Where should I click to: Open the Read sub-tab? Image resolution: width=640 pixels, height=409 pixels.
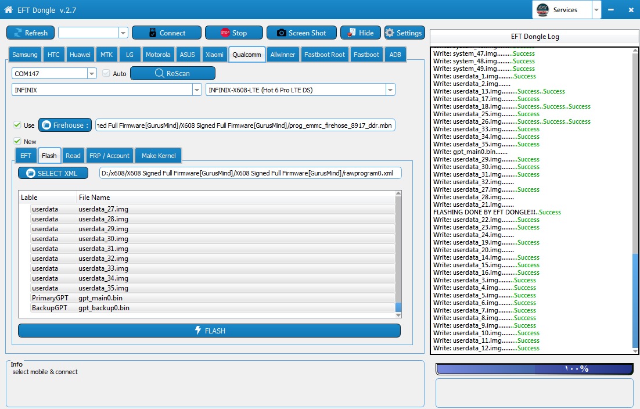(73, 156)
